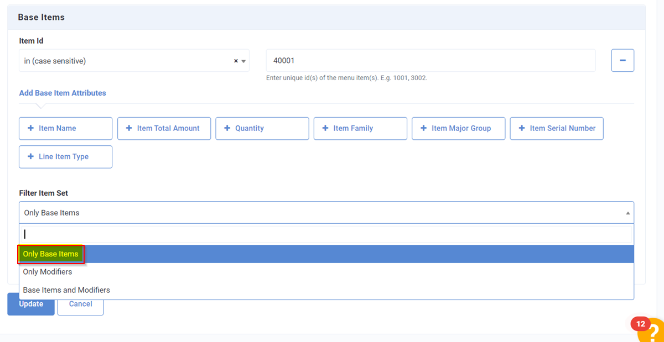Focus the dropdown search box
The image size is (664, 342).
[x=326, y=234]
